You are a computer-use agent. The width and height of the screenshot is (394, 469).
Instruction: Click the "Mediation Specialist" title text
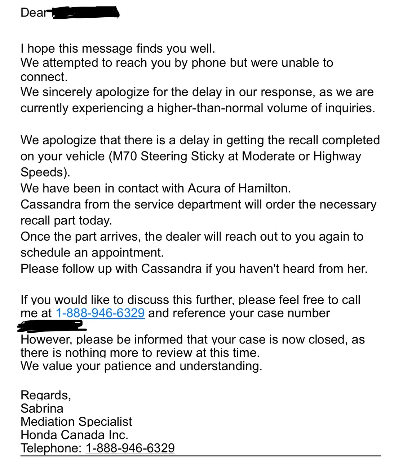(76, 421)
